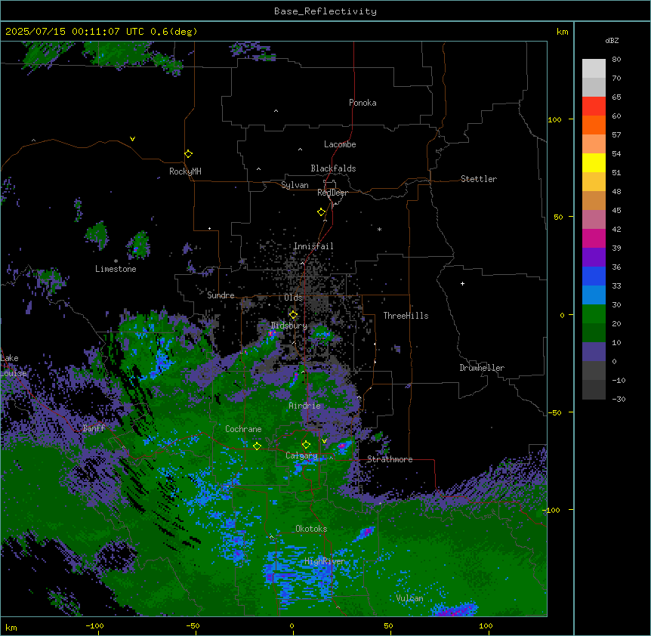Click the light gray 70-80 dBZ swatch
Screen dimensions: 651x636
(x=594, y=69)
